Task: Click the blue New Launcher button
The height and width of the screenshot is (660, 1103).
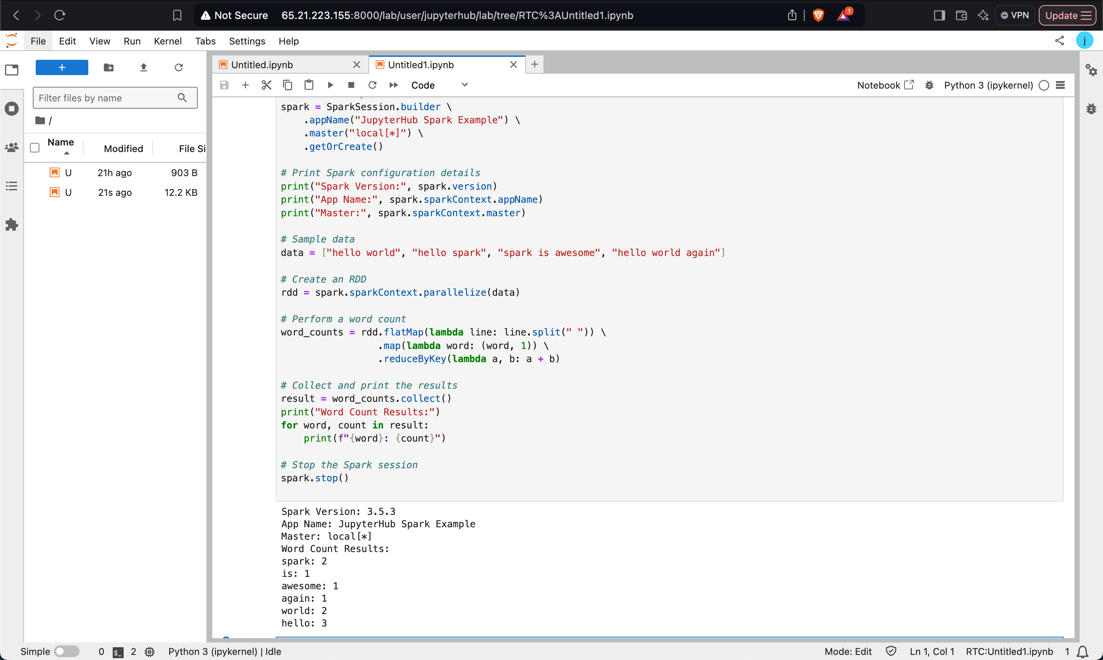Action: (x=62, y=67)
